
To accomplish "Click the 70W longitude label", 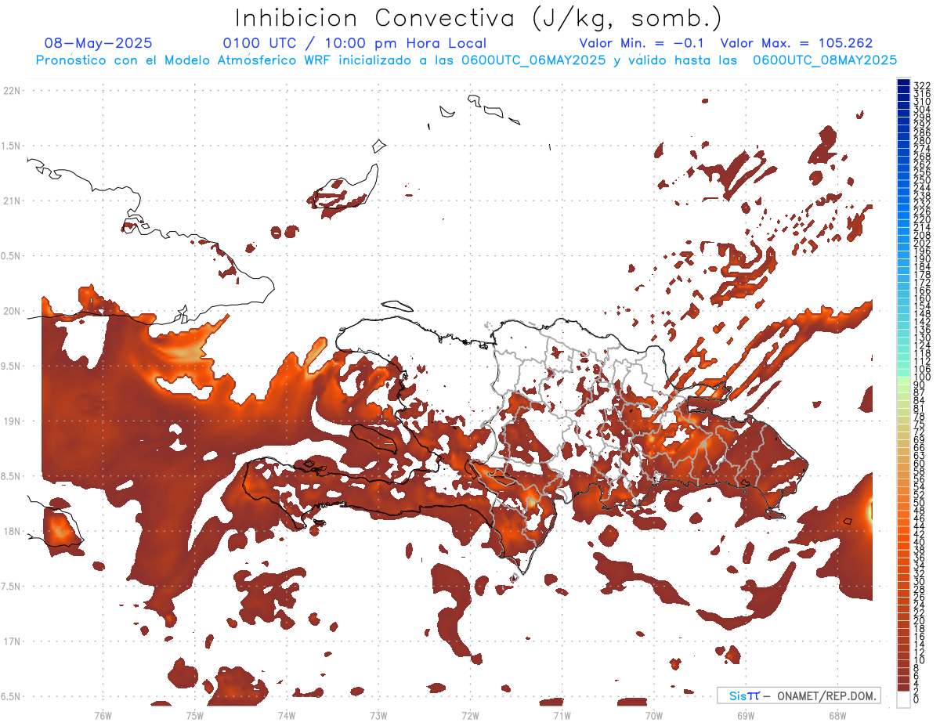I will point(653,715).
